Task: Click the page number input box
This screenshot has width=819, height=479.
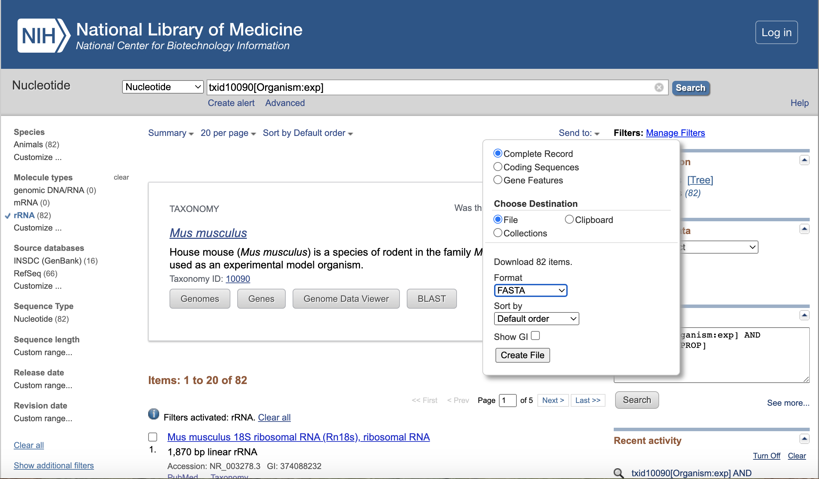Action: click(507, 400)
